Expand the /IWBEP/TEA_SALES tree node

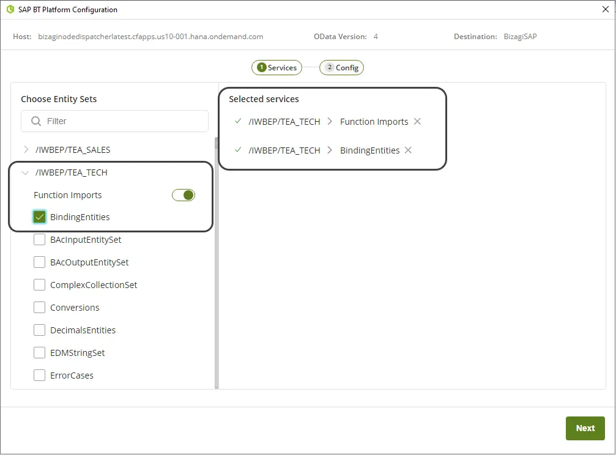click(26, 150)
